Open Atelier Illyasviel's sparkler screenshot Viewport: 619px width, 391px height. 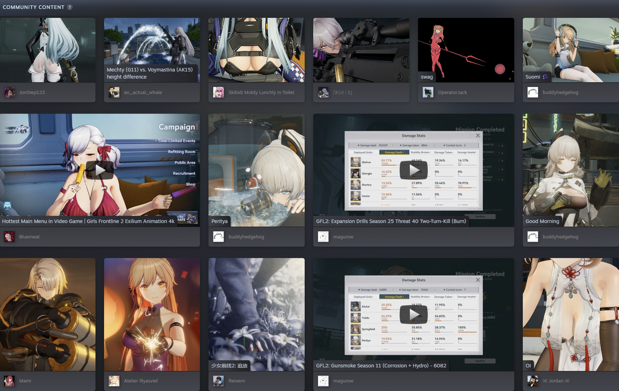[152, 315]
